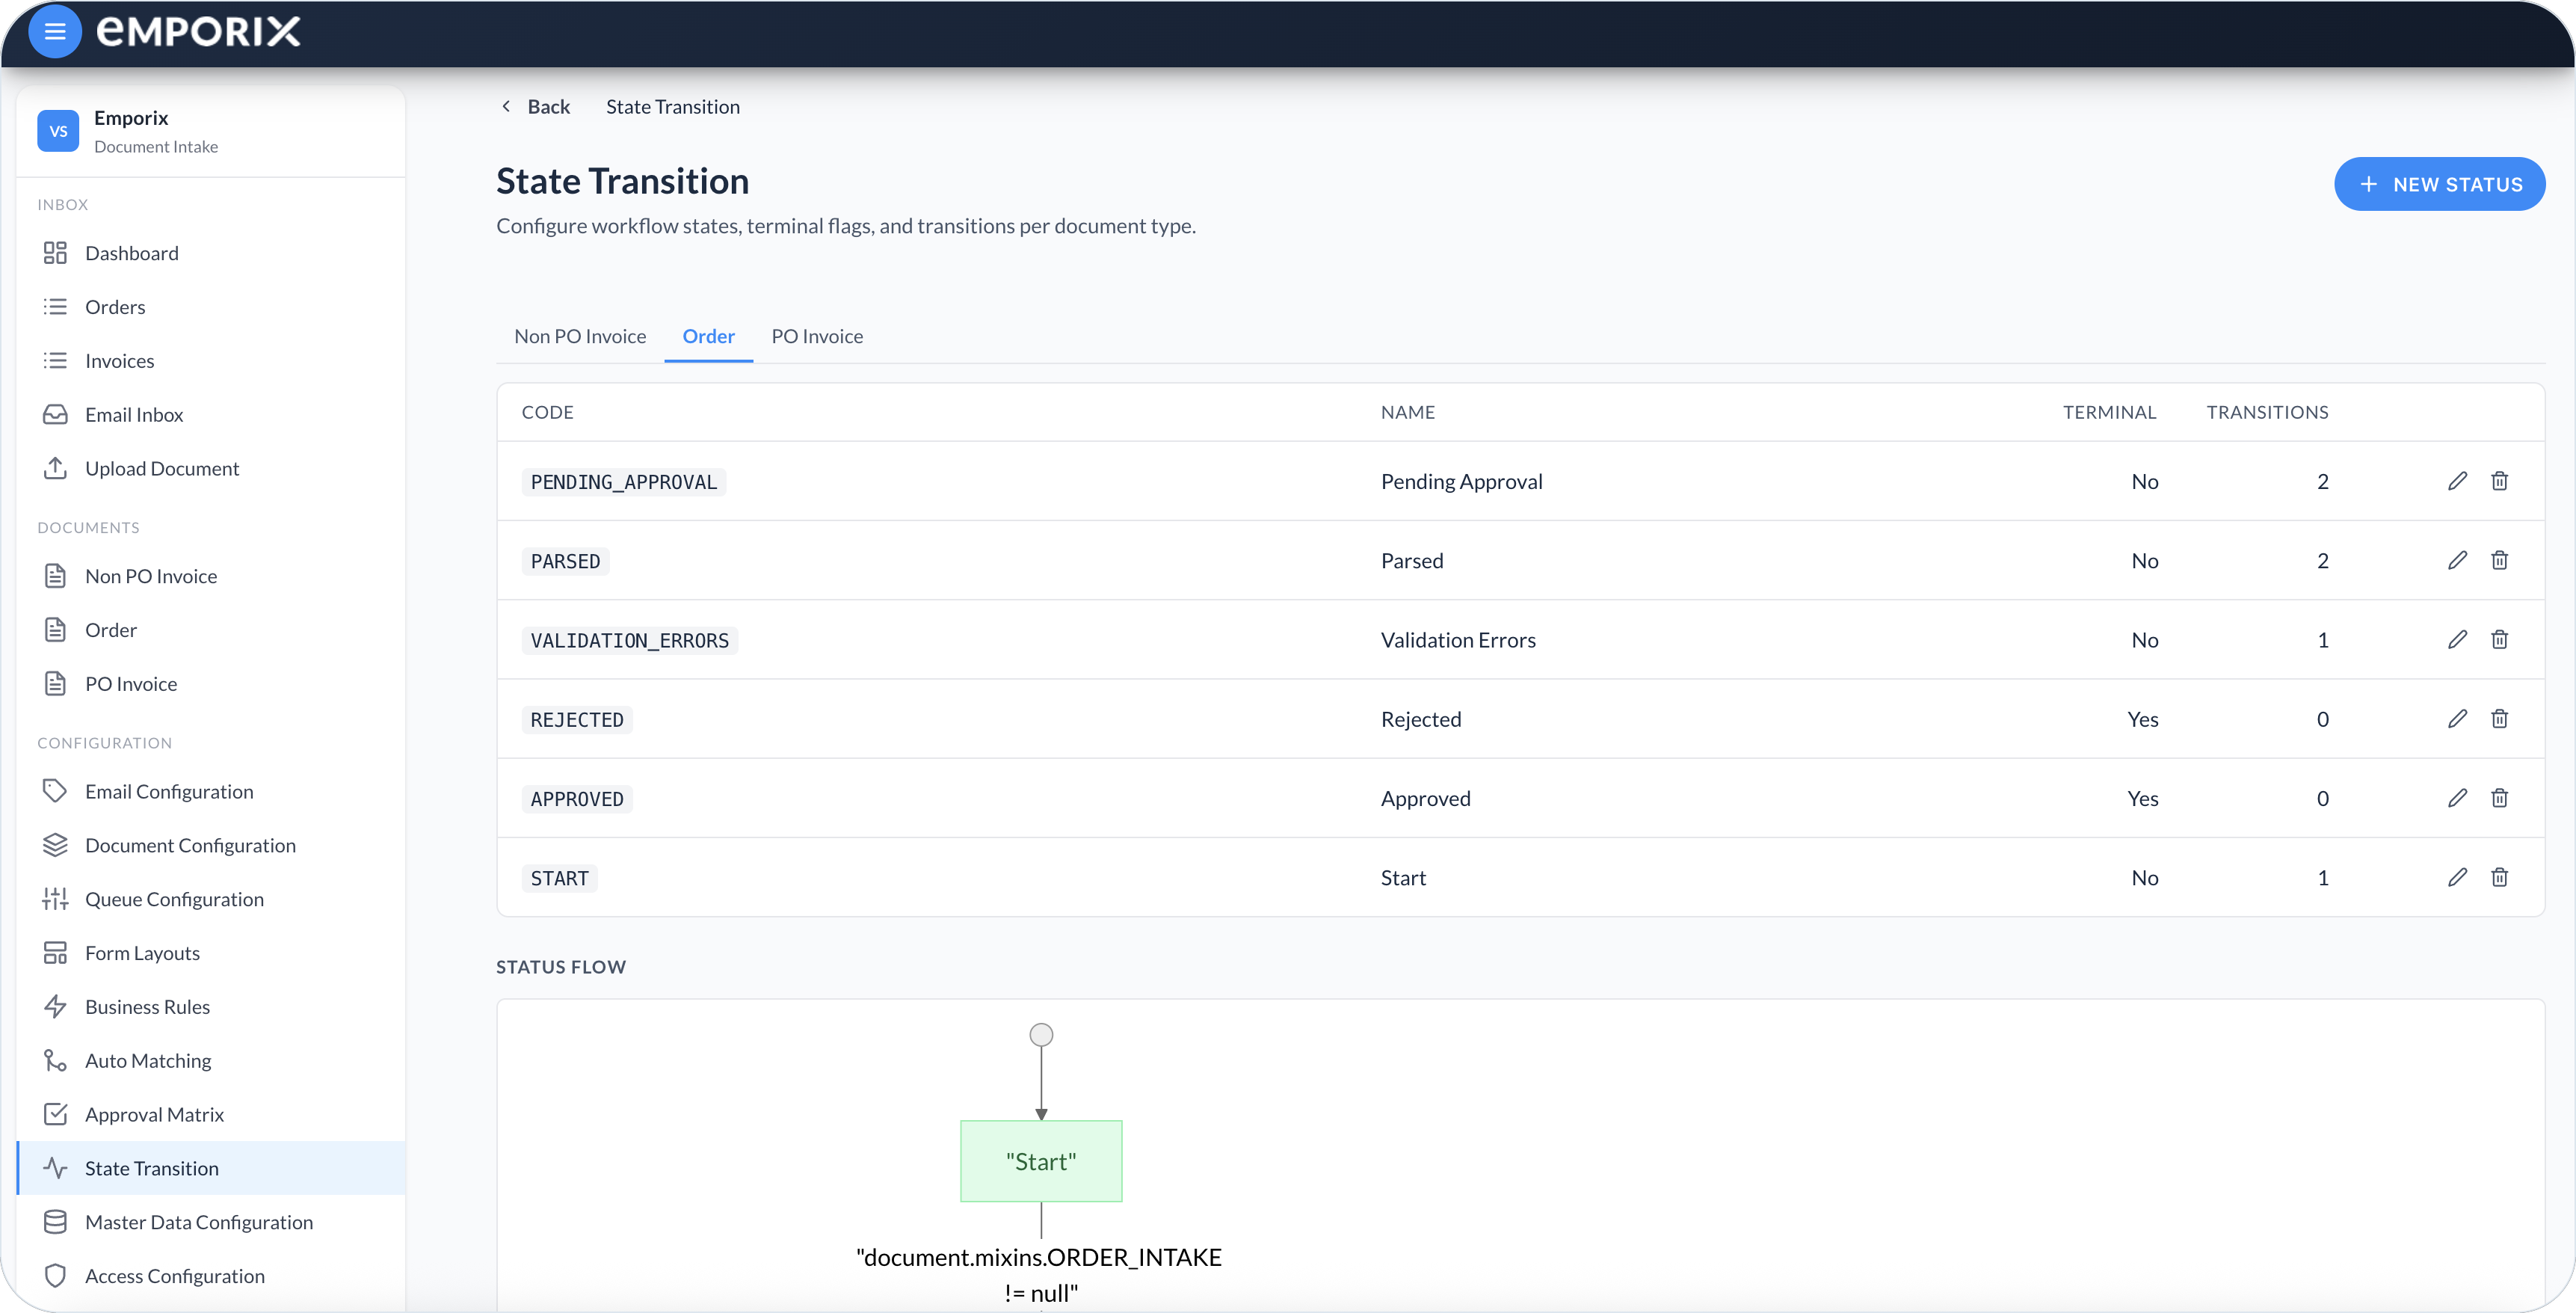The image size is (2576, 1313).
Task: Edit the APPROVED status
Action: [2457, 798]
